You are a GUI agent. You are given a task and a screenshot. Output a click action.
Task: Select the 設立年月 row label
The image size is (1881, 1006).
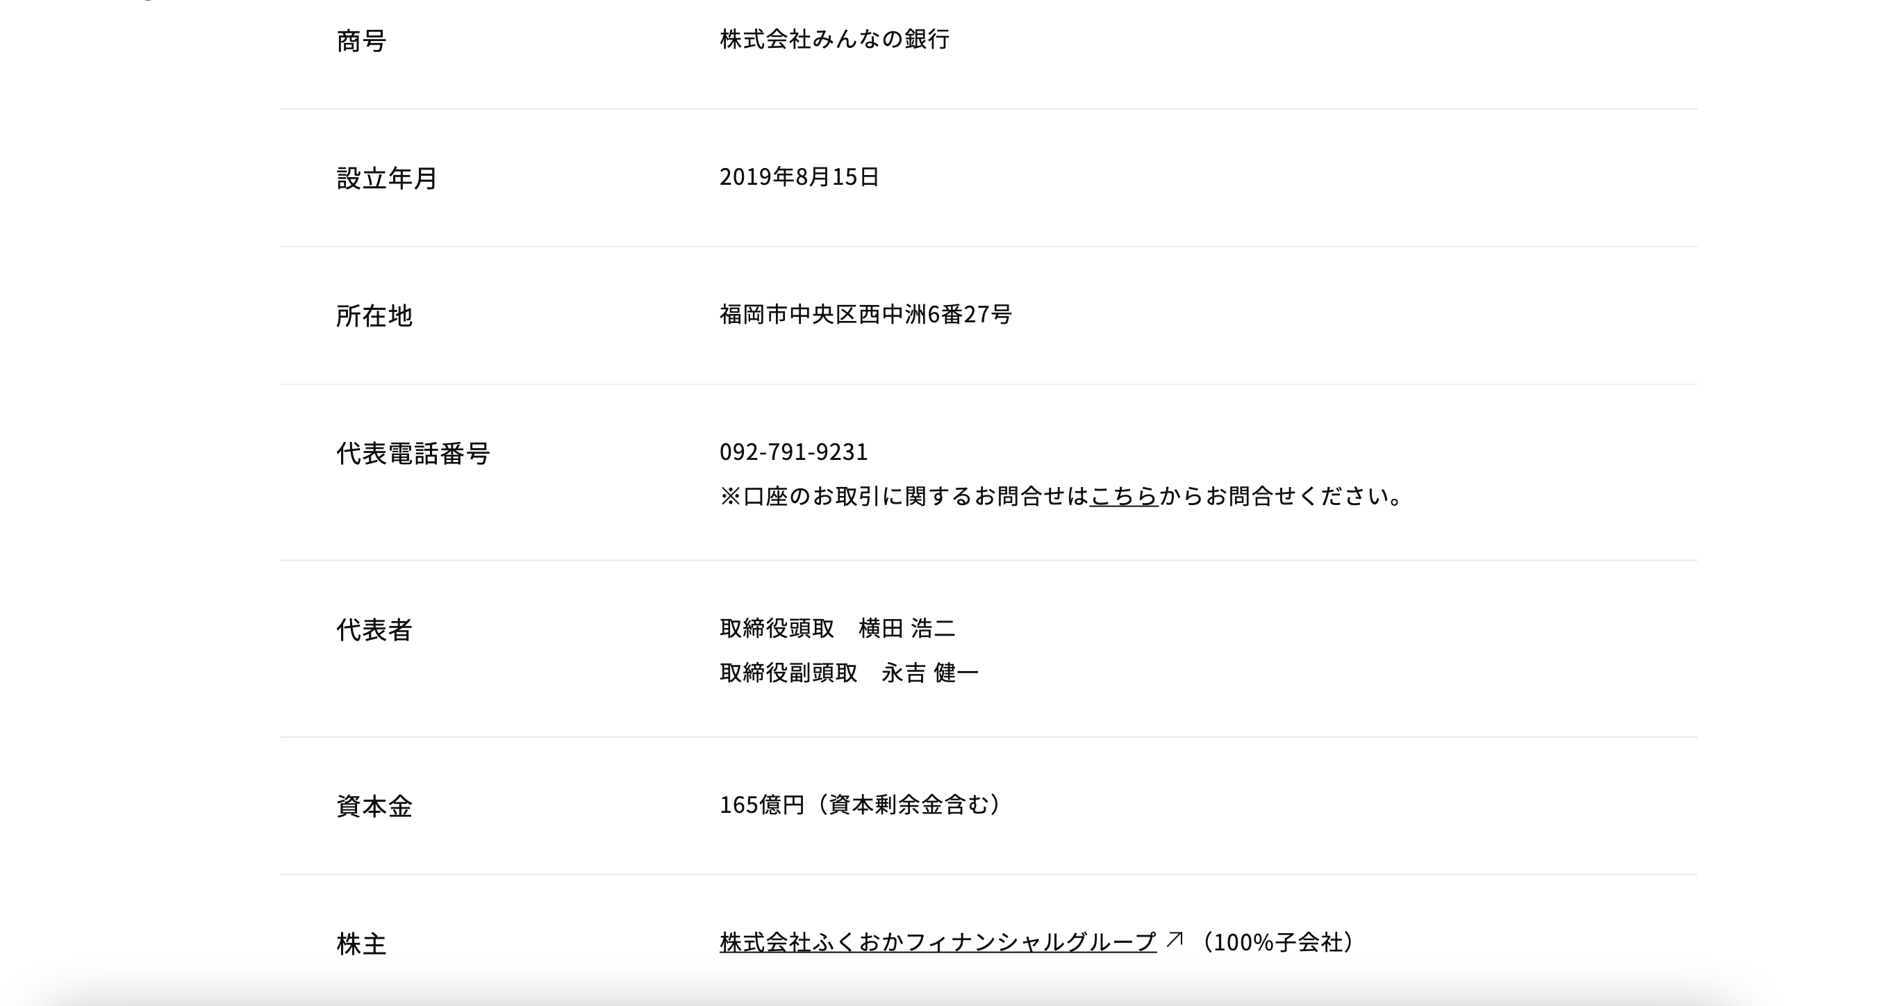[386, 178]
